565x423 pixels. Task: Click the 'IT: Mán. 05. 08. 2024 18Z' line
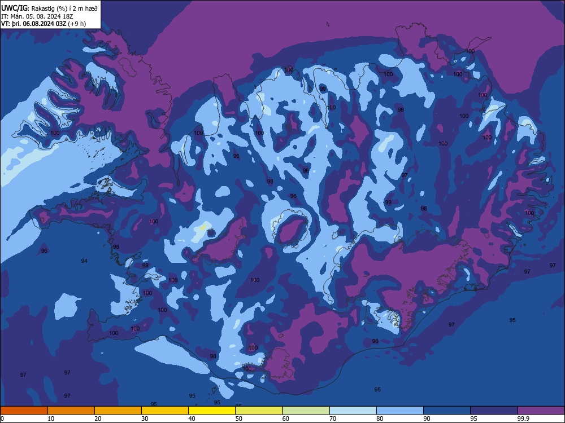click(x=37, y=16)
